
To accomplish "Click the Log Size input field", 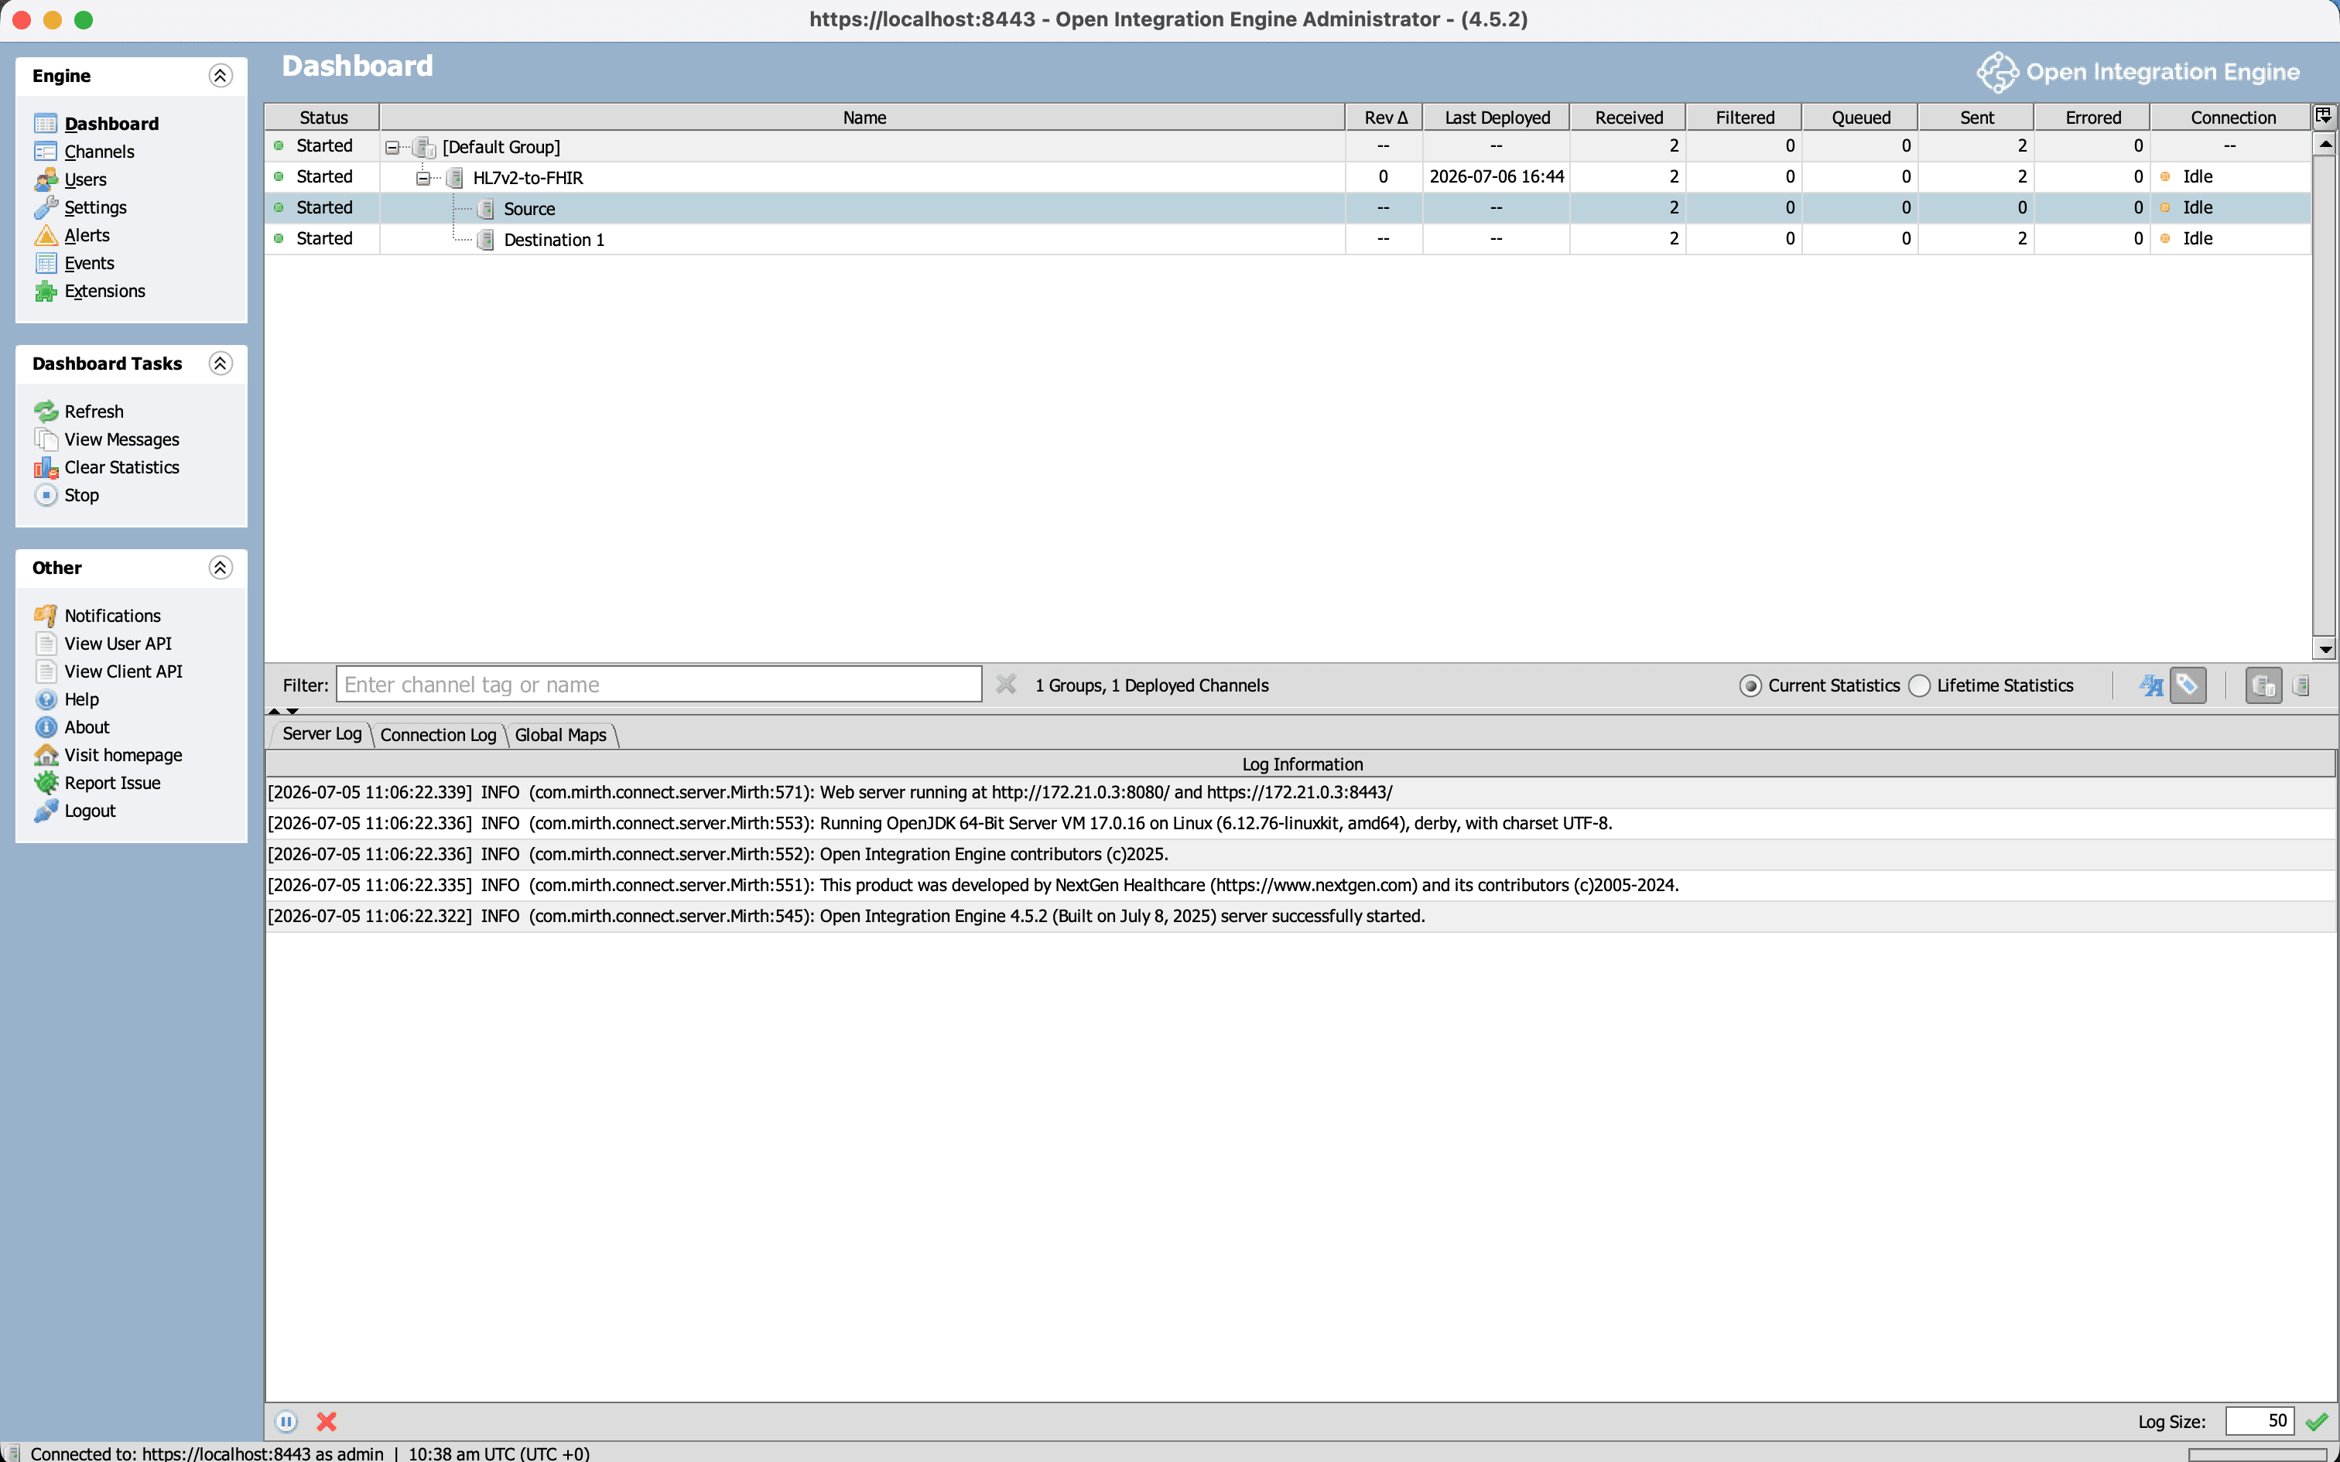I will coord(2260,1422).
